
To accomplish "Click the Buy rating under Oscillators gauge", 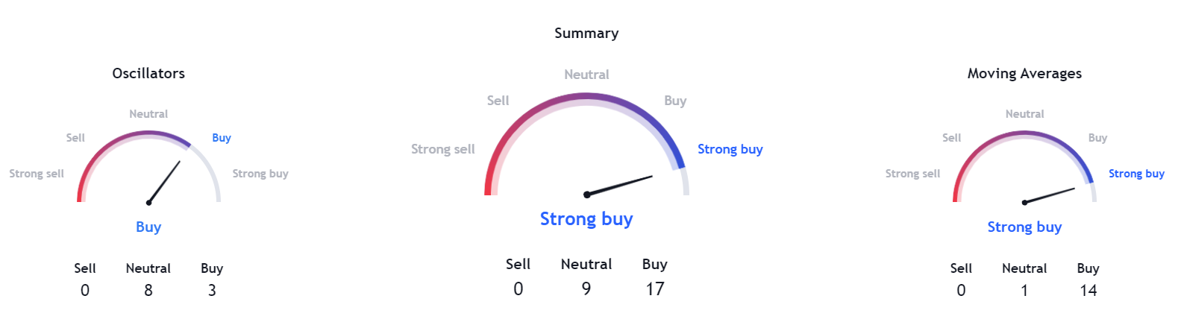I will (148, 227).
